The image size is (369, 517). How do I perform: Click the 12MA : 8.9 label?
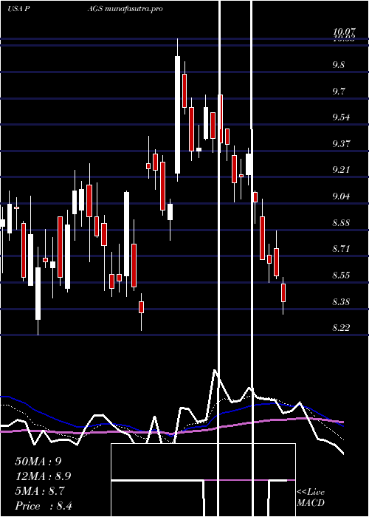[x=43, y=476]
